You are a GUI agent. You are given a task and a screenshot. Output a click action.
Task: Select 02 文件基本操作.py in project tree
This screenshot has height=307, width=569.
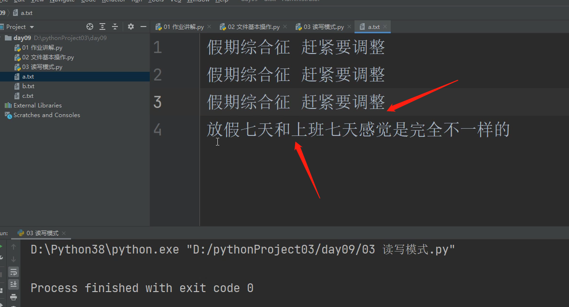pos(44,57)
